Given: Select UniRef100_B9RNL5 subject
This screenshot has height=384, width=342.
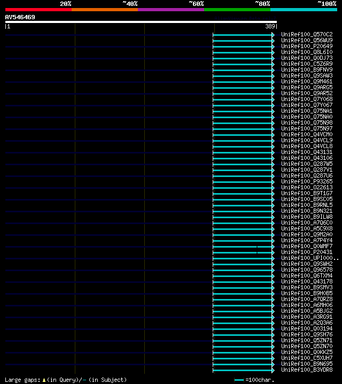Looking at the screenshot, I should click(307, 205).
